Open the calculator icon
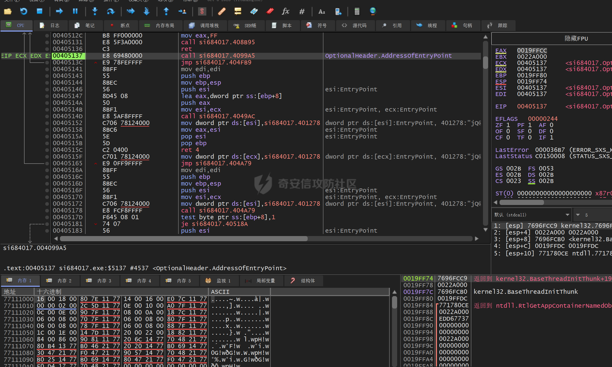 (357, 11)
